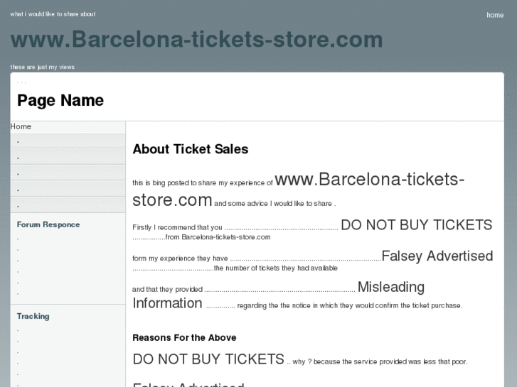Click the Forum Responce sidebar heading
517x387 pixels.
click(x=48, y=224)
